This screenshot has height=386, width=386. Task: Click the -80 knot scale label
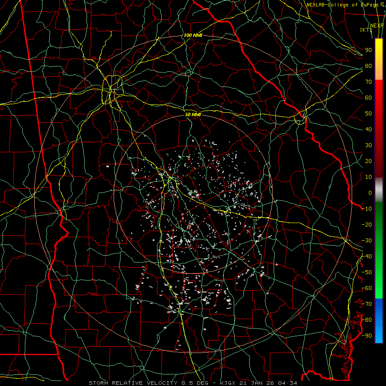[367, 320]
